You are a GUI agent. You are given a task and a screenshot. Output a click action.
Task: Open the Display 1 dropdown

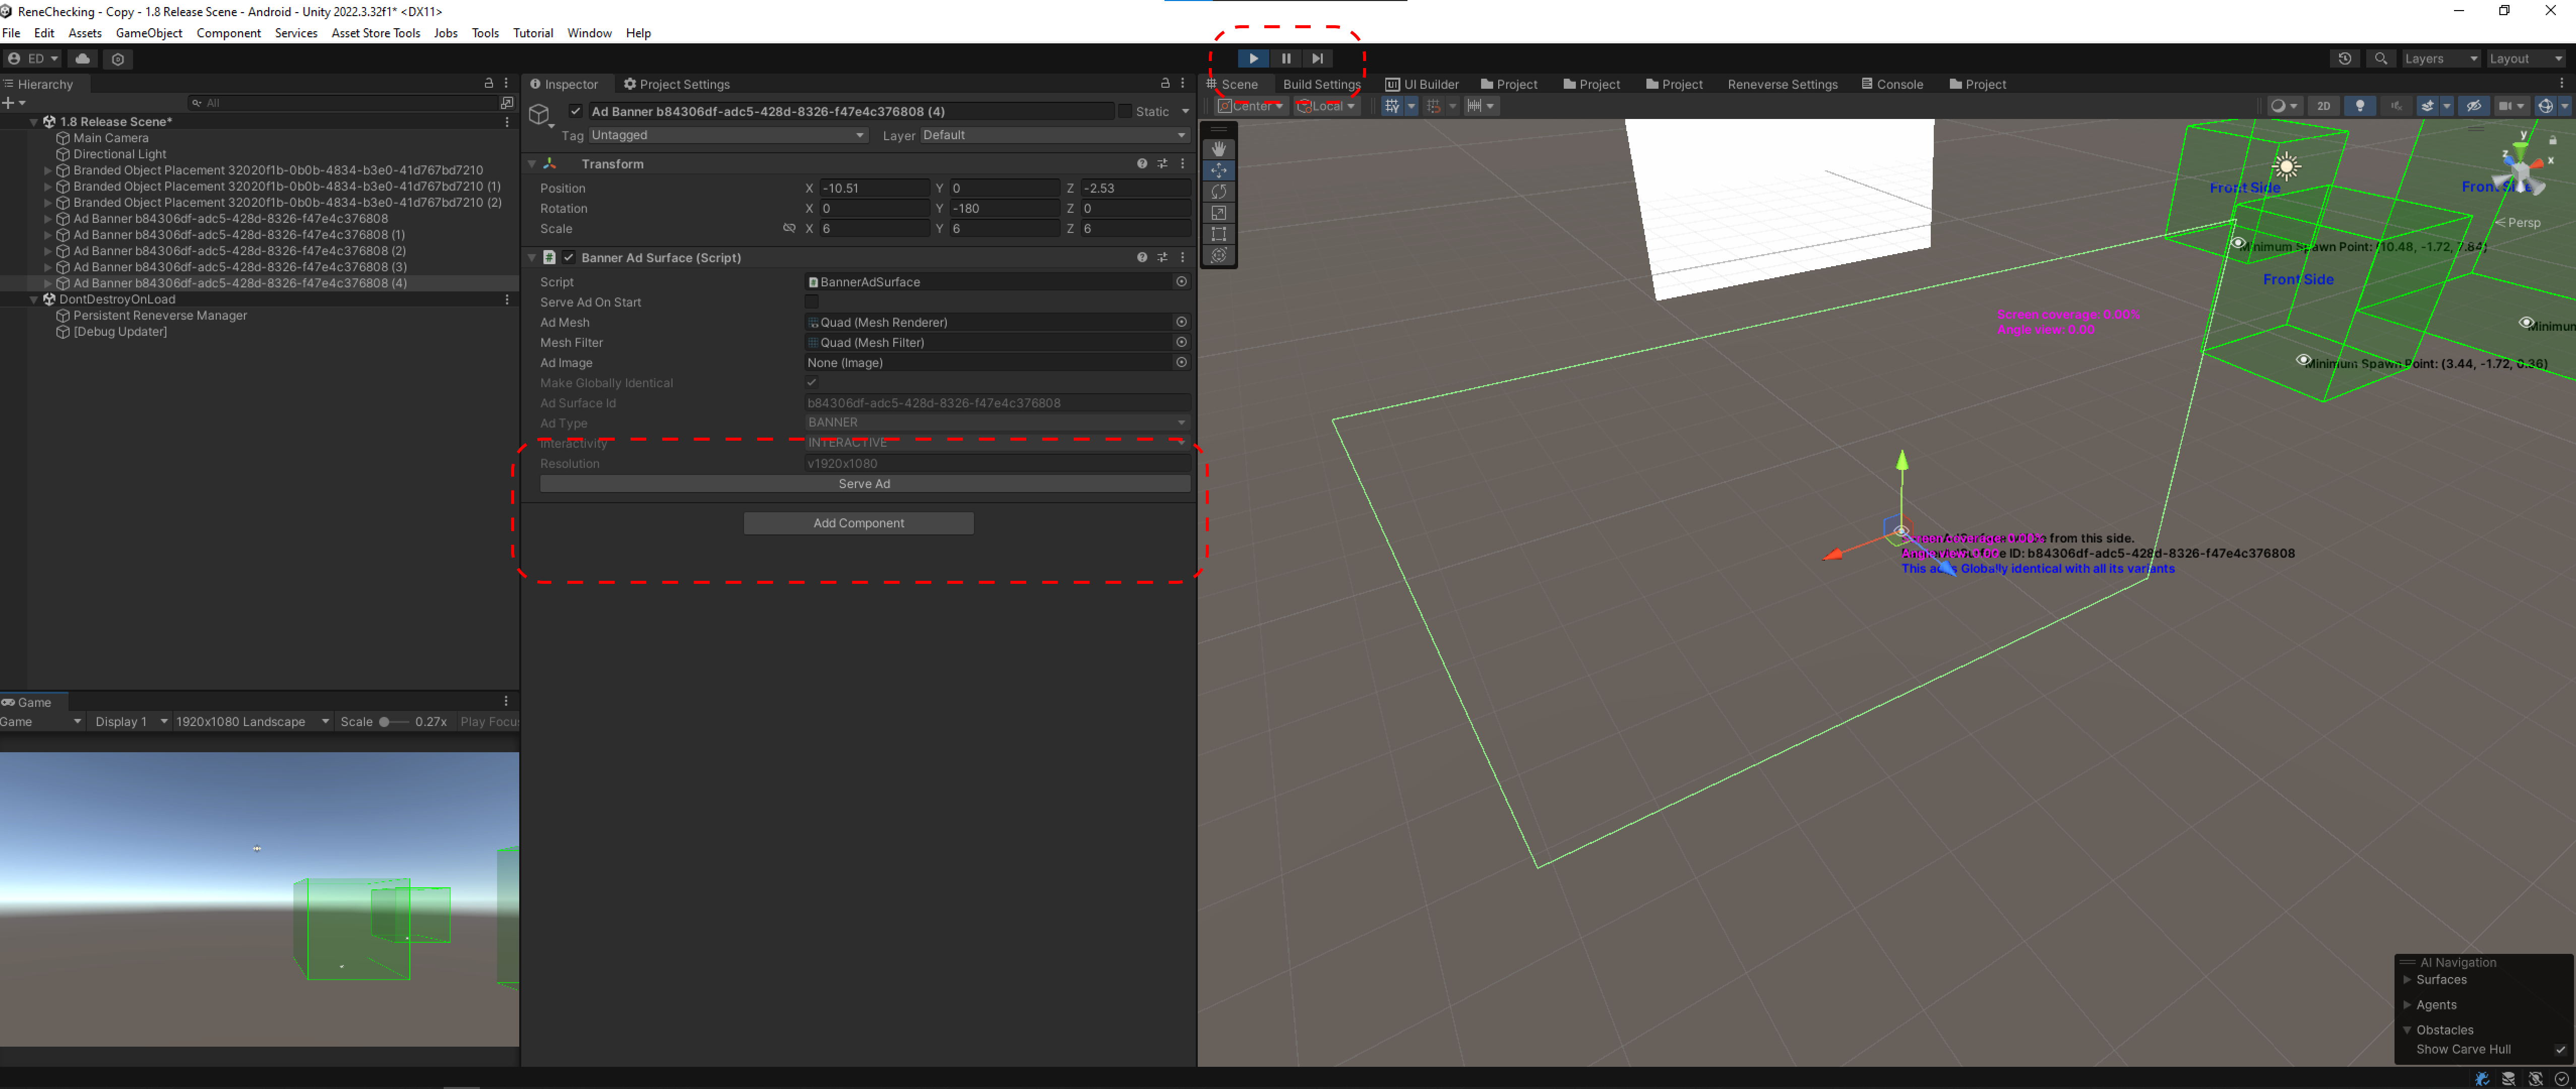[x=130, y=721]
